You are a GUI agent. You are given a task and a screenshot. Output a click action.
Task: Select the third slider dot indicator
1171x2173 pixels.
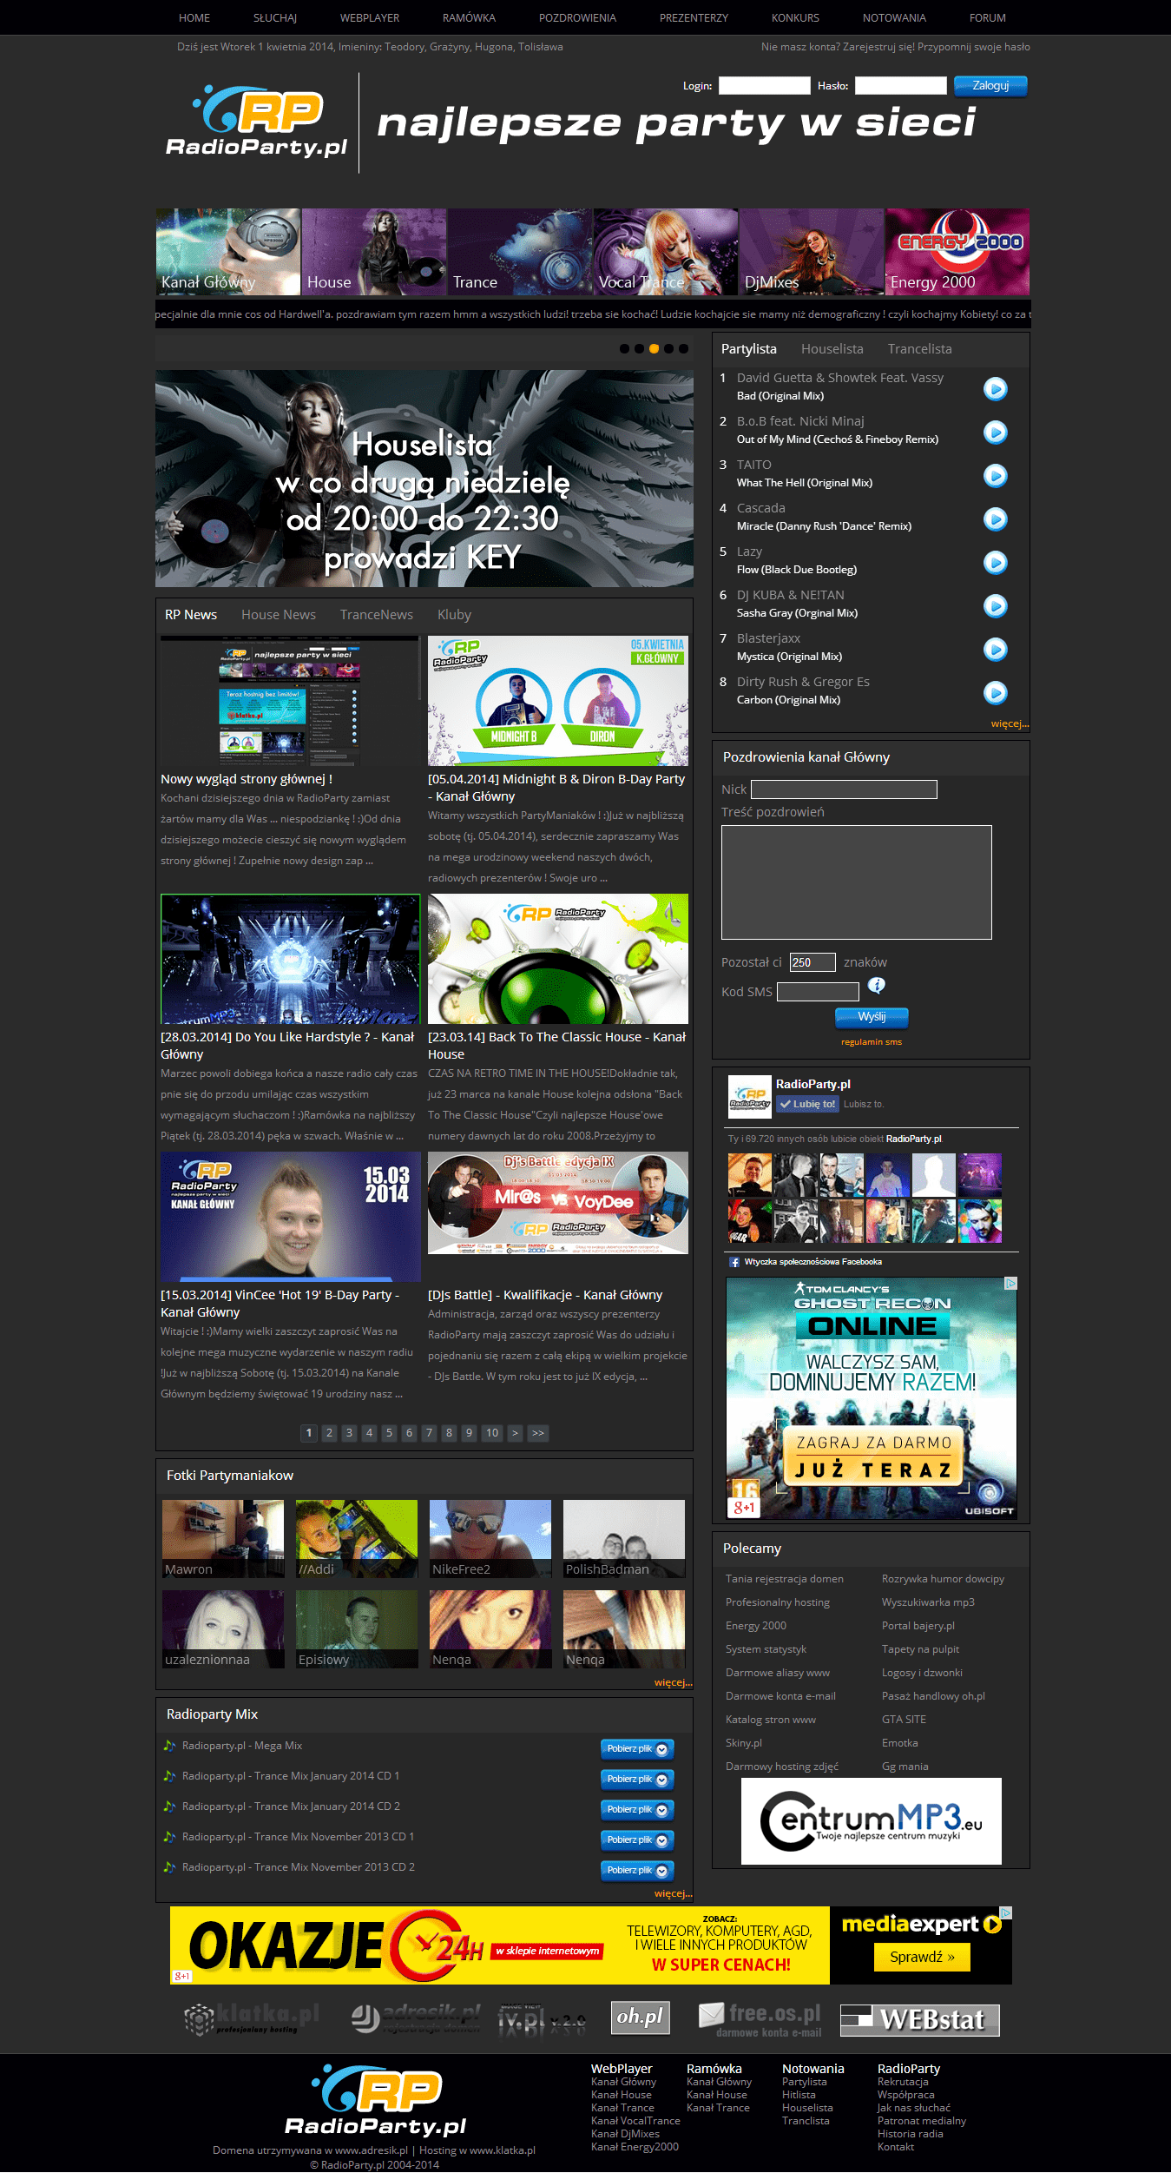[x=654, y=348]
